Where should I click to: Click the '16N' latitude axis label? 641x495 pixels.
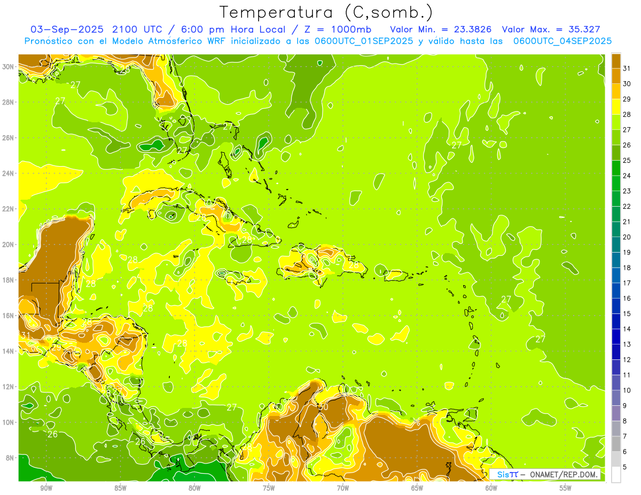pyautogui.click(x=9, y=316)
